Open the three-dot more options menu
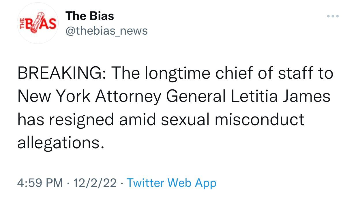Image resolution: width=358 pixels, height=197 pixels. [333, 16]
